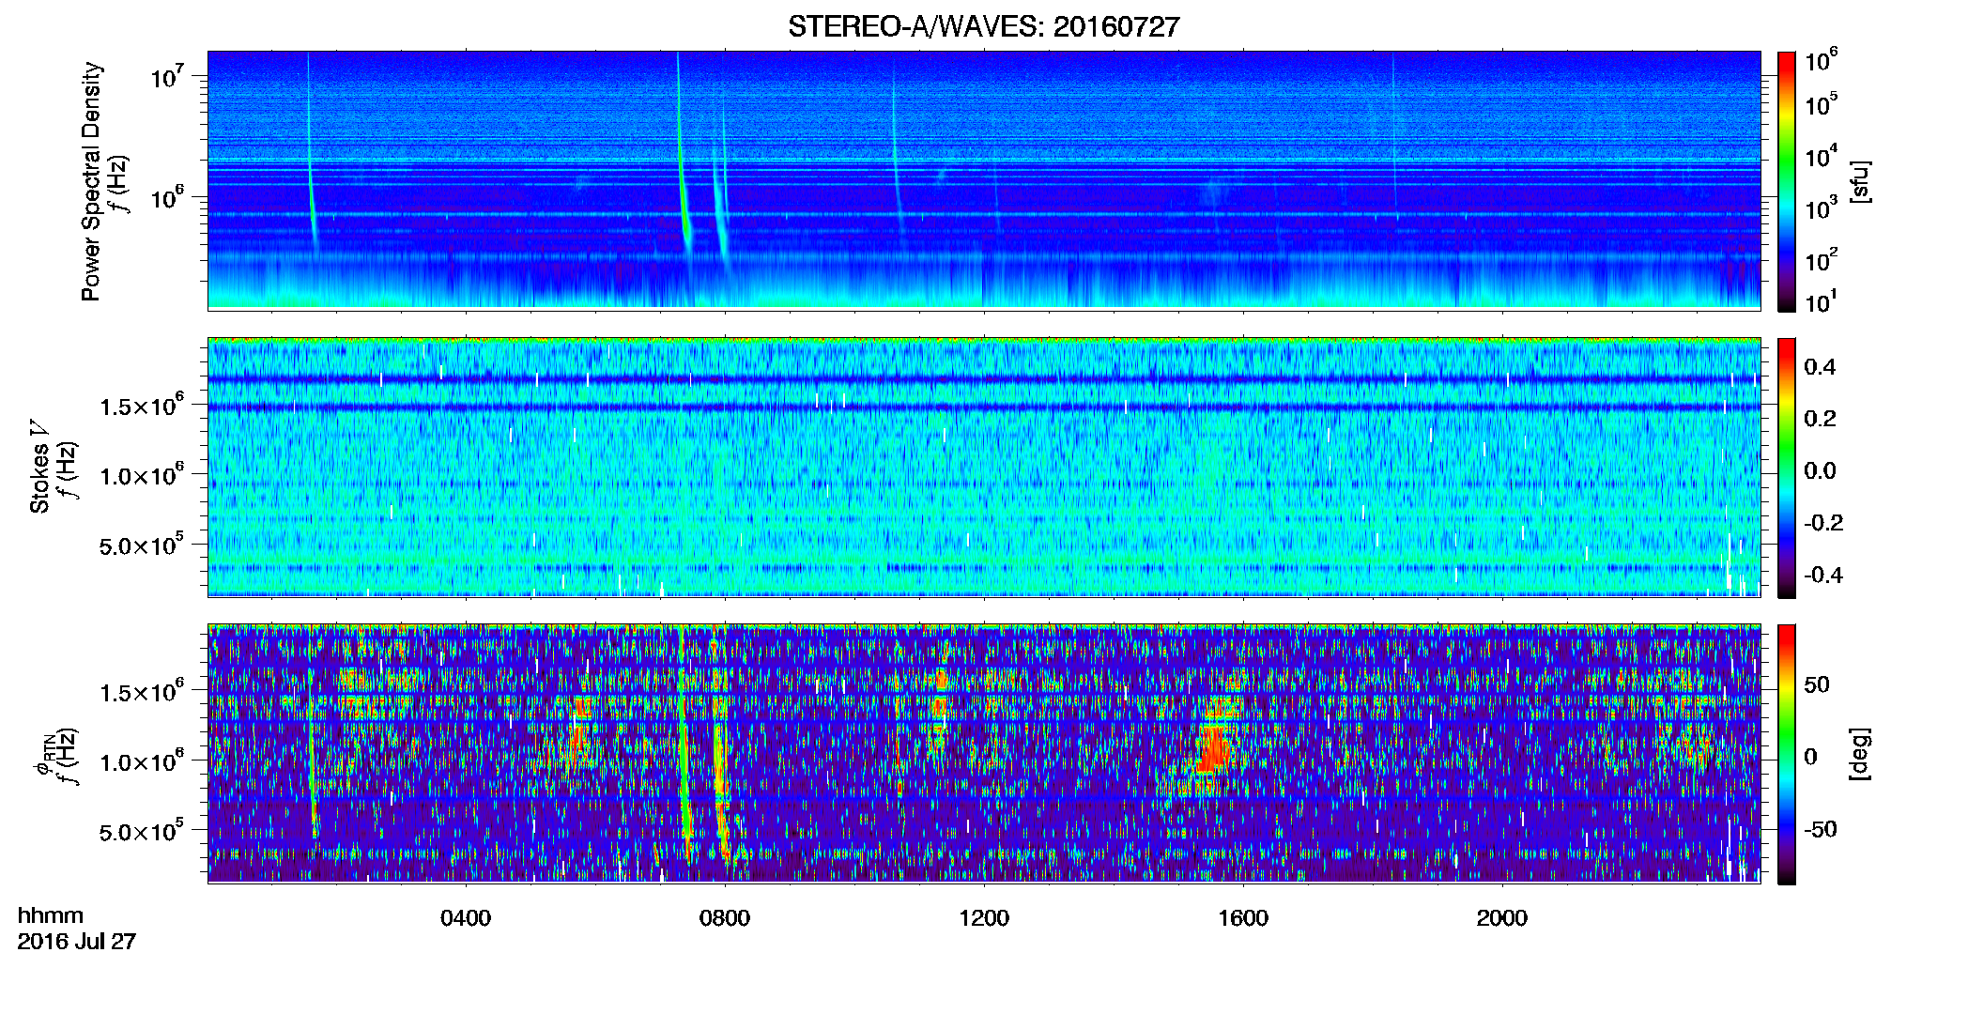Click the 10^3 label on the sfu color bar
1968x1014 pixels.
click(x=1822, y=207)
